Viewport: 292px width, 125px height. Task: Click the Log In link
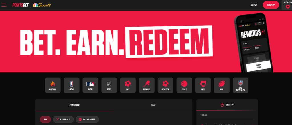[254, 5]
